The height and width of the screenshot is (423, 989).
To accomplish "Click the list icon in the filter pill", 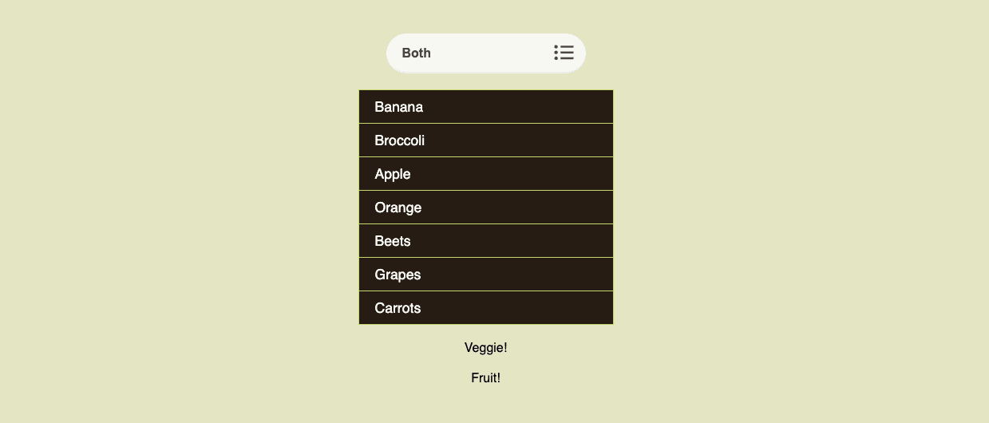I will coord(564,53).
